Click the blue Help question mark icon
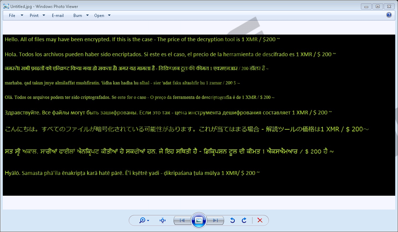Viewport: 398px width, 232px height. (x=389, y=15)
